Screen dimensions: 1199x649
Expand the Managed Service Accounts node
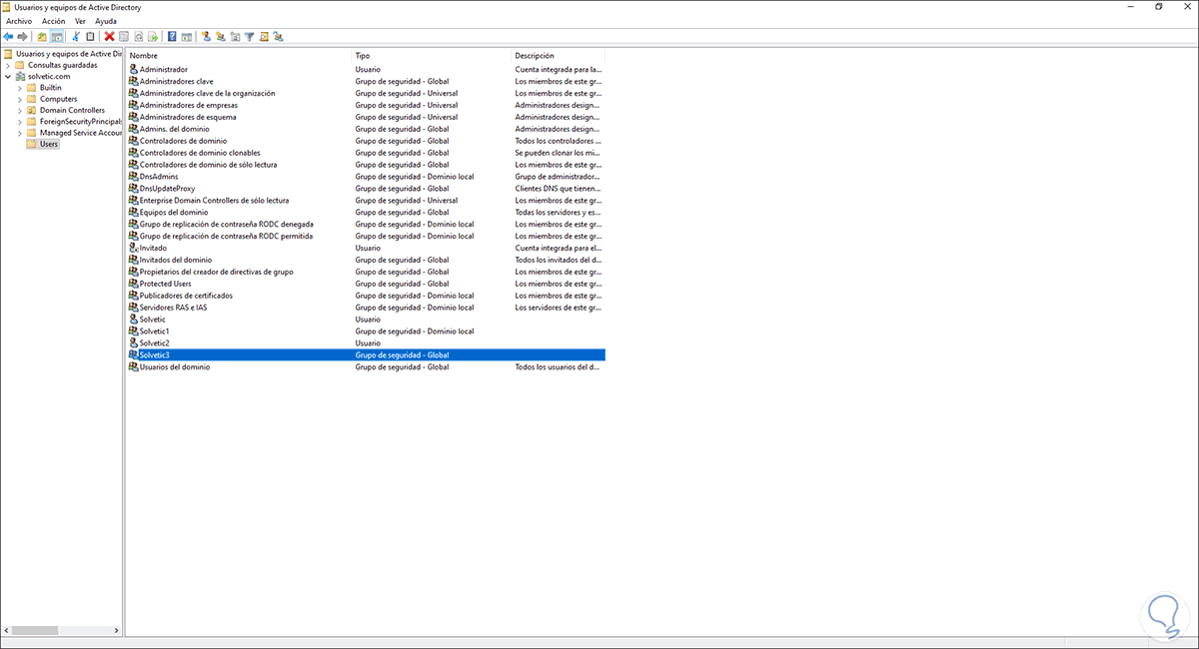pos(19,132)
